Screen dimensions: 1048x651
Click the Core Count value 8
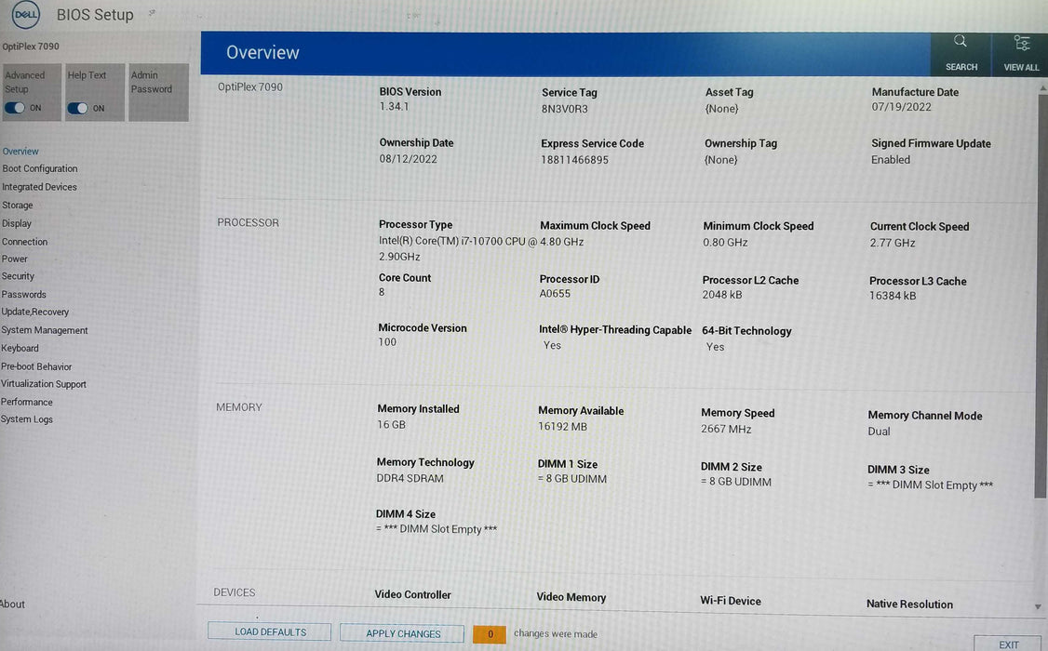pyautogui.click(x=382, y=292)
